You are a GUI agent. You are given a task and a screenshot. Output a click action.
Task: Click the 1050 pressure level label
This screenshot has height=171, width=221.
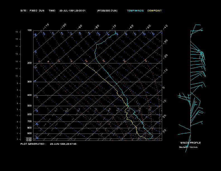pos(29,140)
